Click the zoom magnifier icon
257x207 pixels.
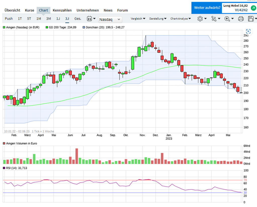227,19
